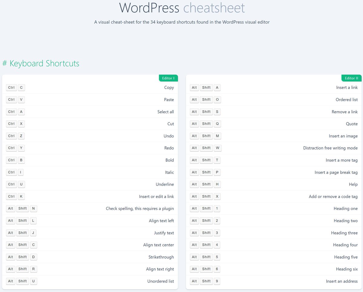Click the H key in Help row
The width and height of the screenshot is (363, 292).
tap(217, 184)
